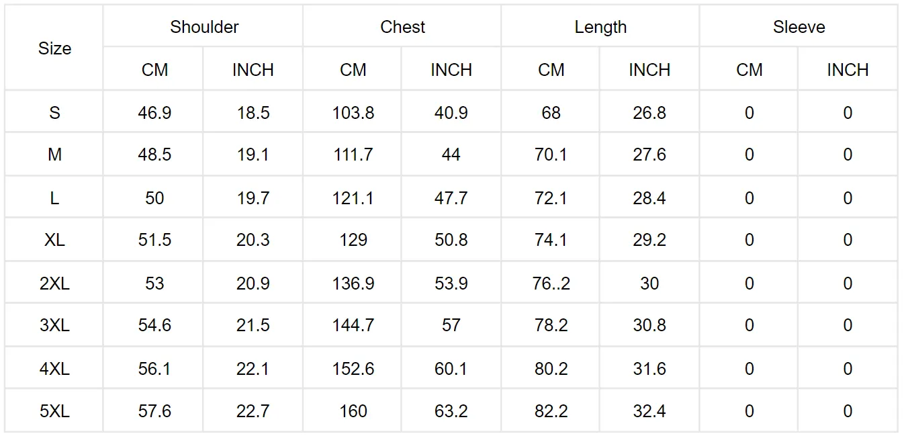Click the 48.5 shoulder value
The height and width of the screenshot is (436, 906).
tap(154, 155)
